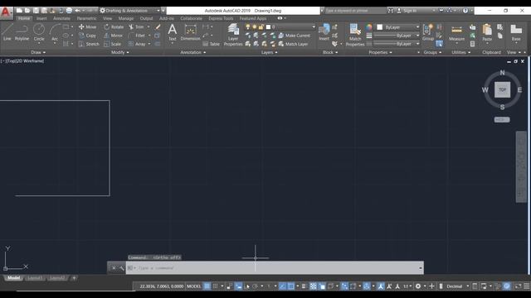Select the Circle tool
Image resolution: width=531 pixels, height=298 pixels.
[39, 32]
